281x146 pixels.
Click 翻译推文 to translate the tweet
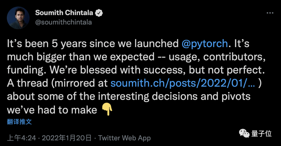click(20, 122)
